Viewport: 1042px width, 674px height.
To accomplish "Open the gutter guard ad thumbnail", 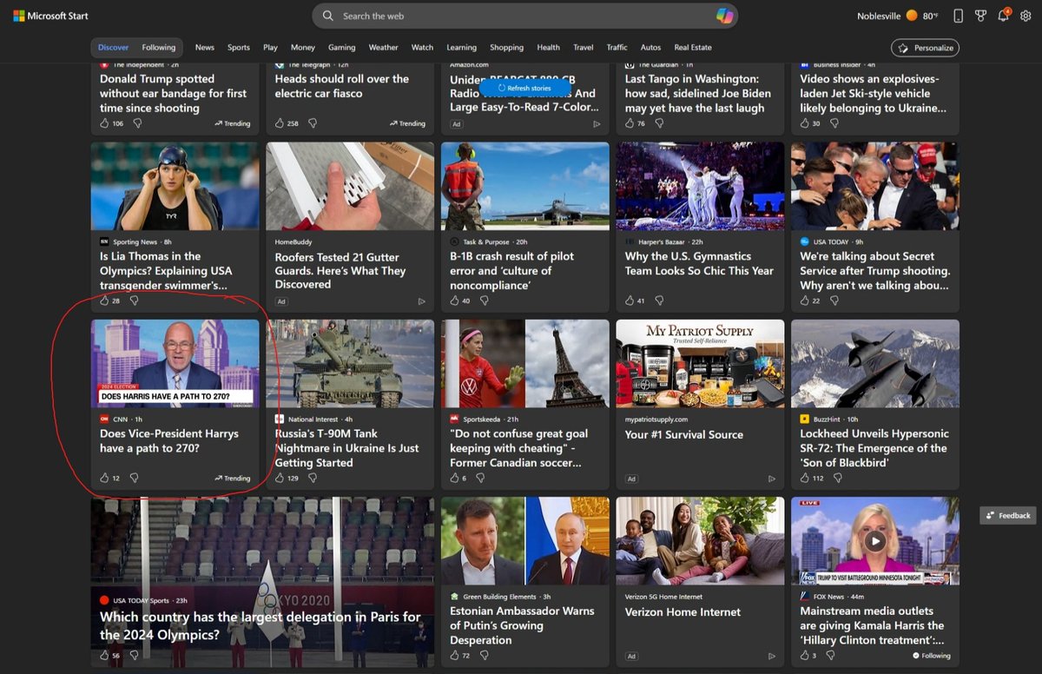I will click(350, 186).
